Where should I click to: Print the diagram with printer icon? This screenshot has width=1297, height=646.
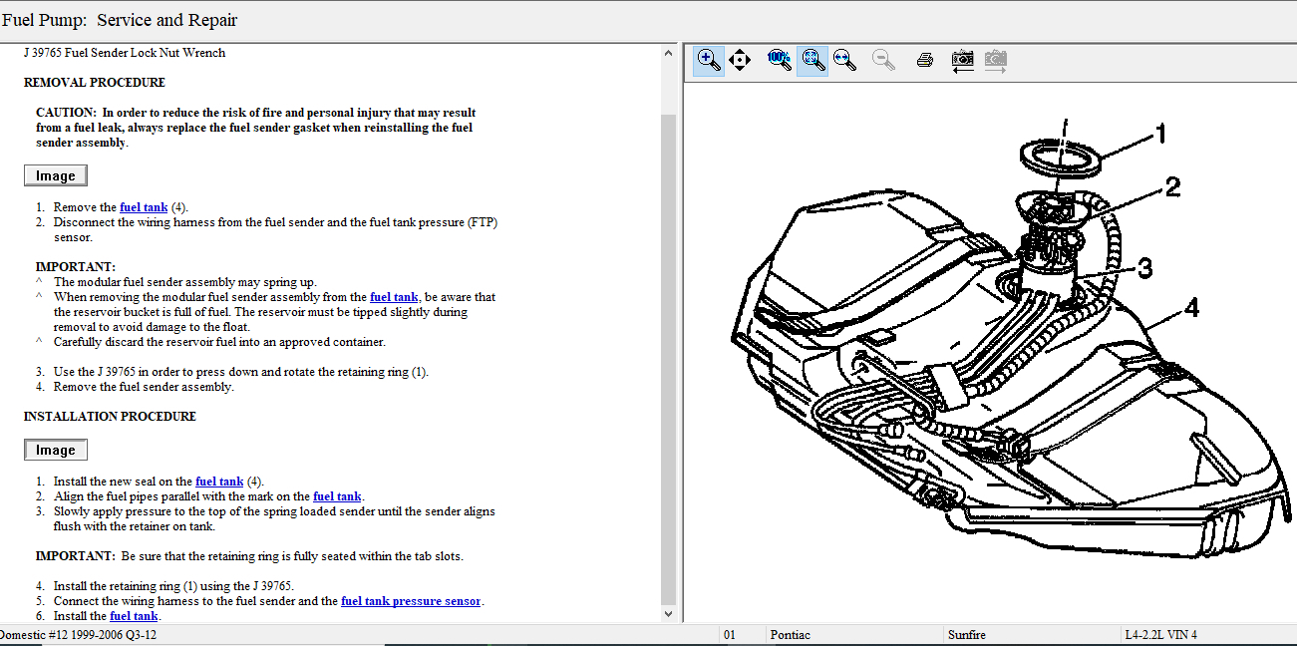(924, 60)
